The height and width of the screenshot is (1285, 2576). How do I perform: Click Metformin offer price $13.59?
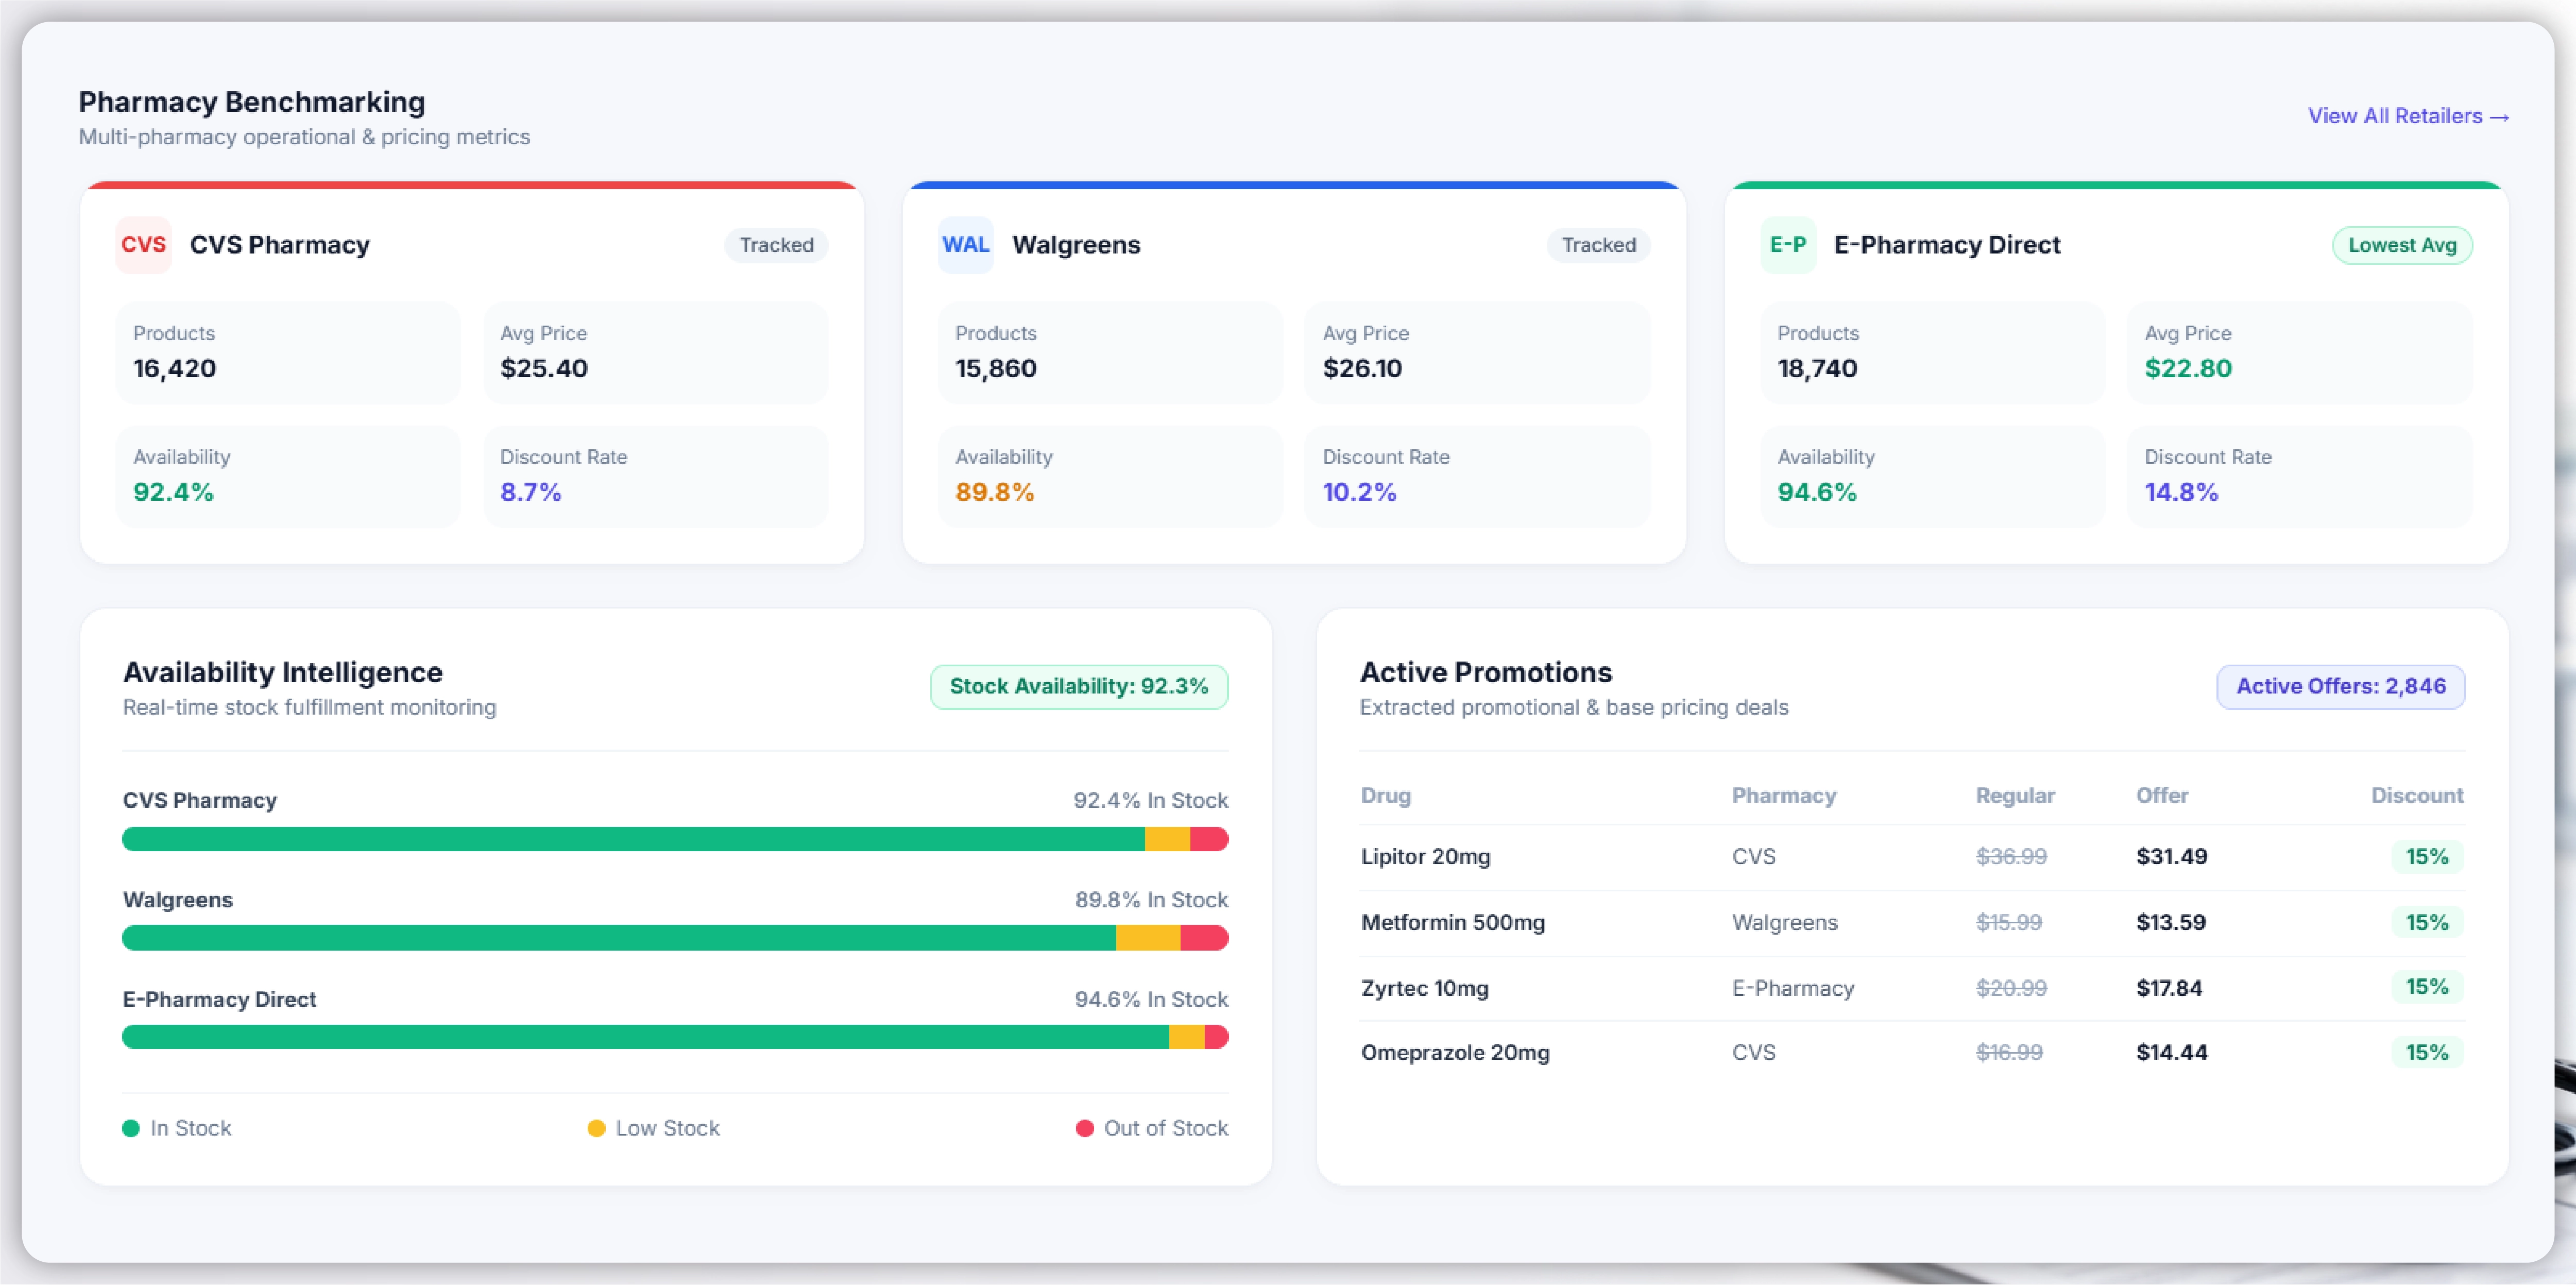2170,923
